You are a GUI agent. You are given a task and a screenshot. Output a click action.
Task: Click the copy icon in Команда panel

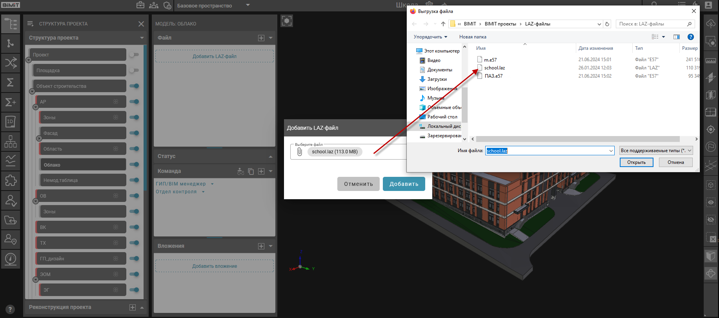251,171
